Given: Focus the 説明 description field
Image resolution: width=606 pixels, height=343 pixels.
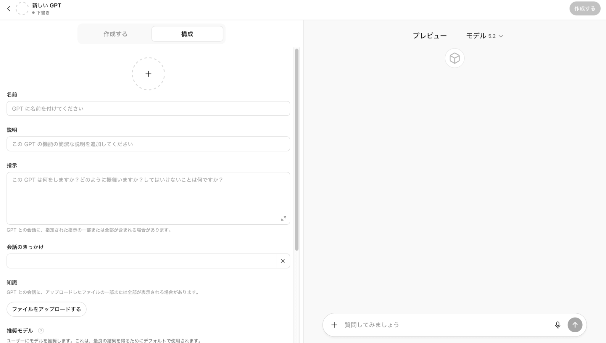Looking at the screenshot, I should (148, 144).
